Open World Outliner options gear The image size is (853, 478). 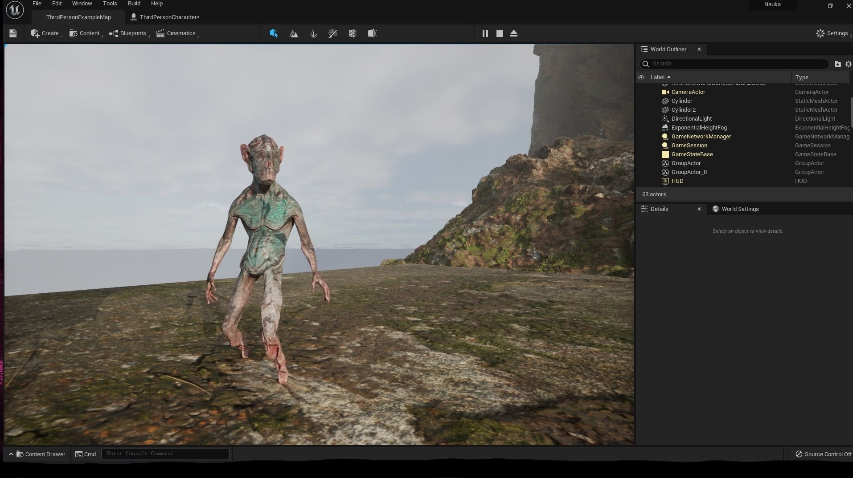click(x=848, y=64)
